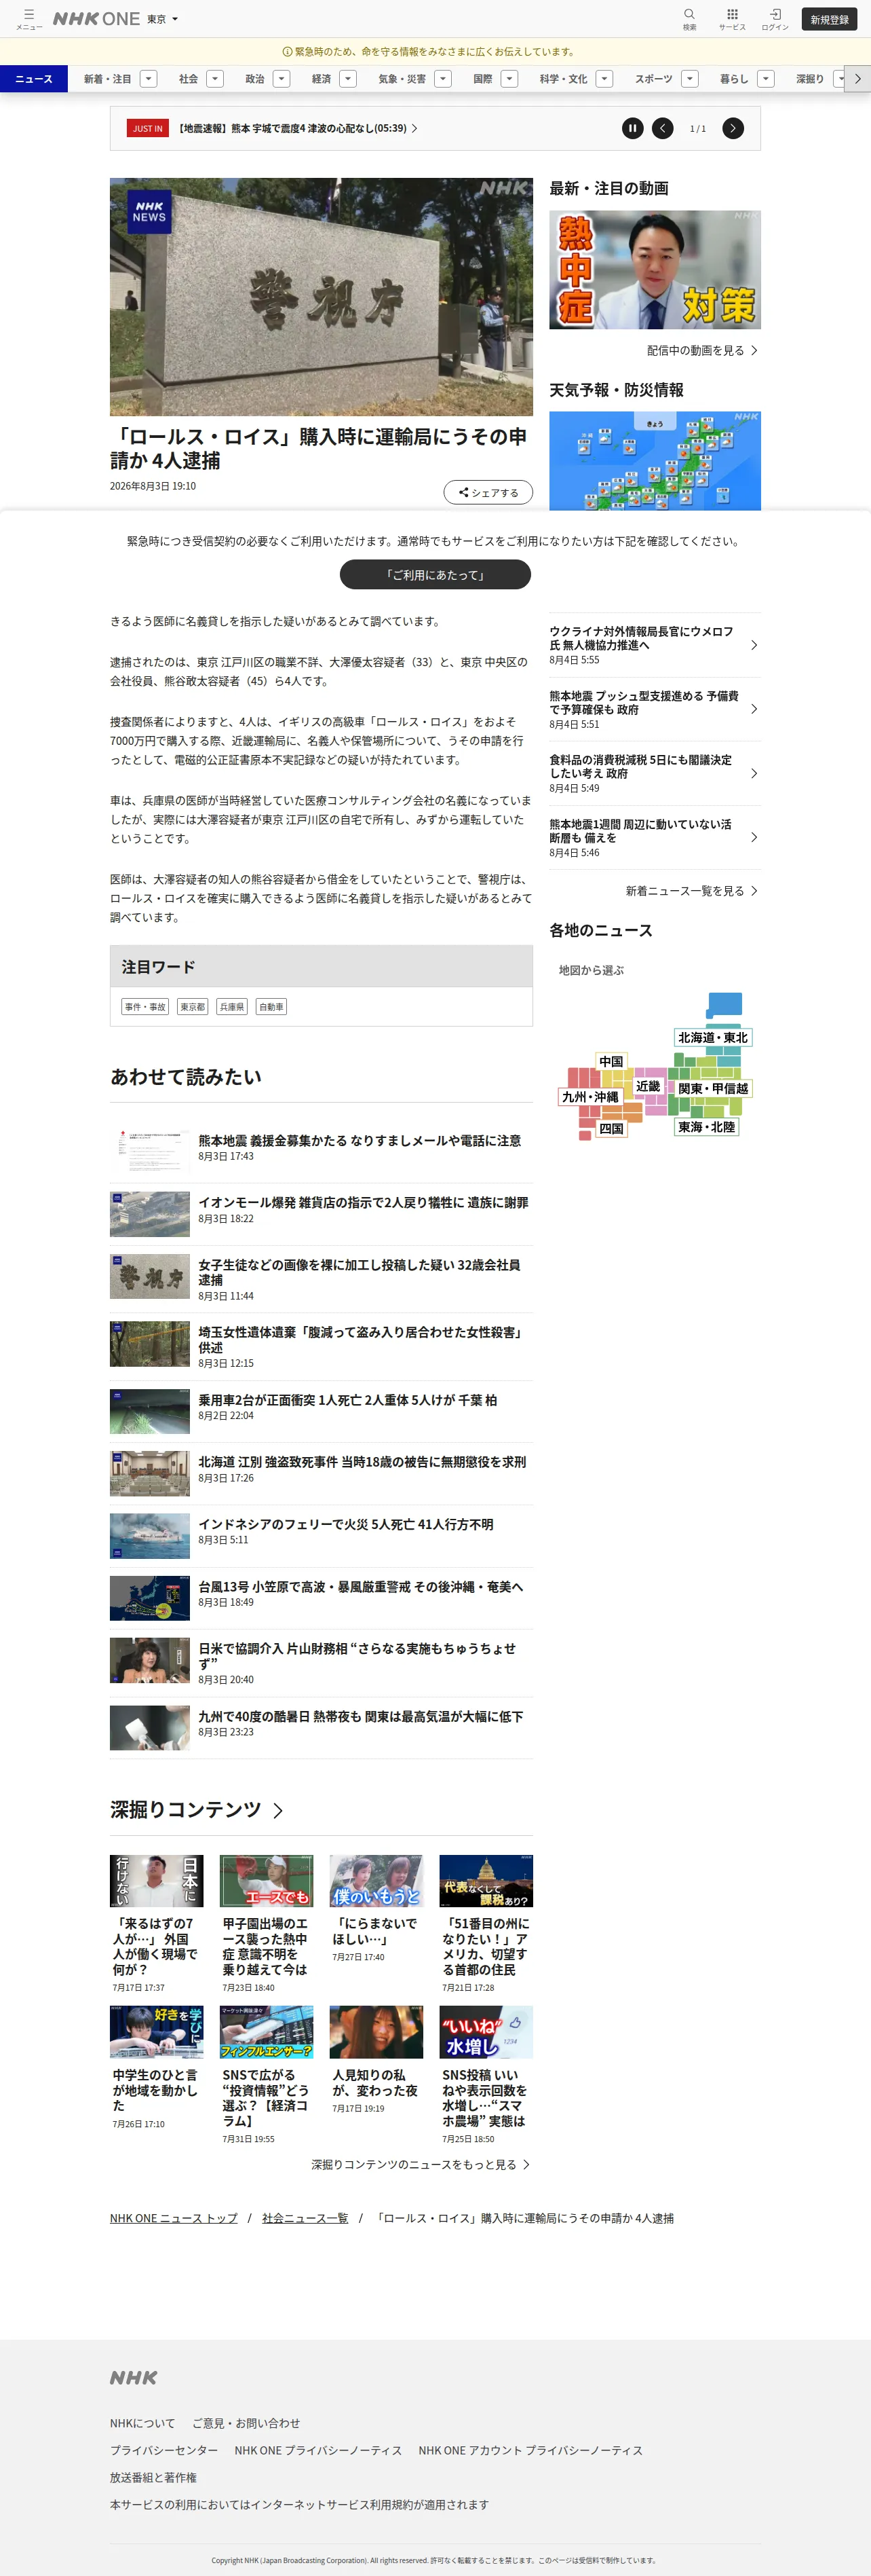The image size is (871, 2576).
Task: Play the 熱中症対策 video thumbnail
Action: [655, 269]
